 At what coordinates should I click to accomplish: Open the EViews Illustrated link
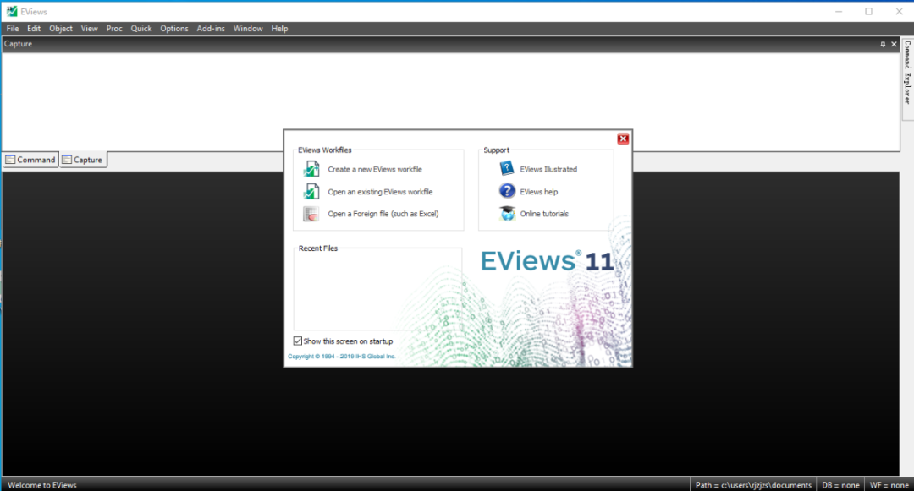(x=548, y=169)
